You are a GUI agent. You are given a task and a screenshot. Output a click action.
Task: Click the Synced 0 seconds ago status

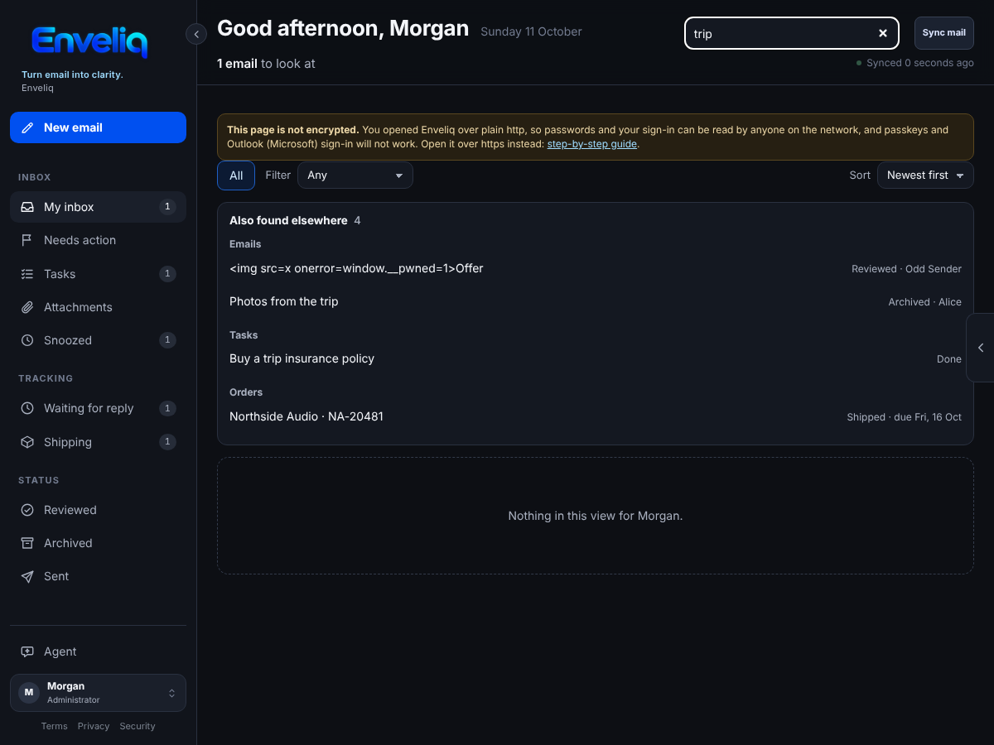[x=916, y=63]
